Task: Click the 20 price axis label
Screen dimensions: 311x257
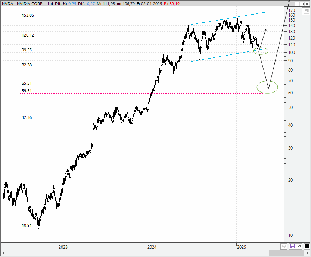Action: point(290,180)
